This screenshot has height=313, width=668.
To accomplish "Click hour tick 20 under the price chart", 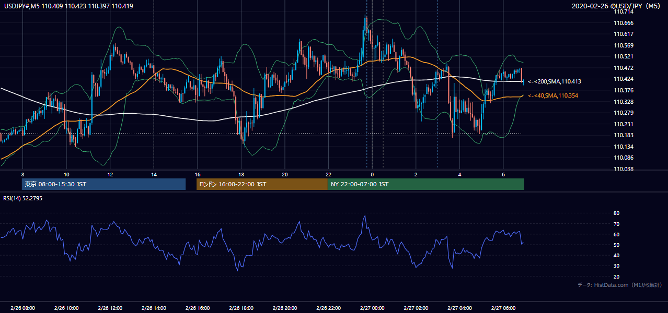I will click(x=285, y=174).
